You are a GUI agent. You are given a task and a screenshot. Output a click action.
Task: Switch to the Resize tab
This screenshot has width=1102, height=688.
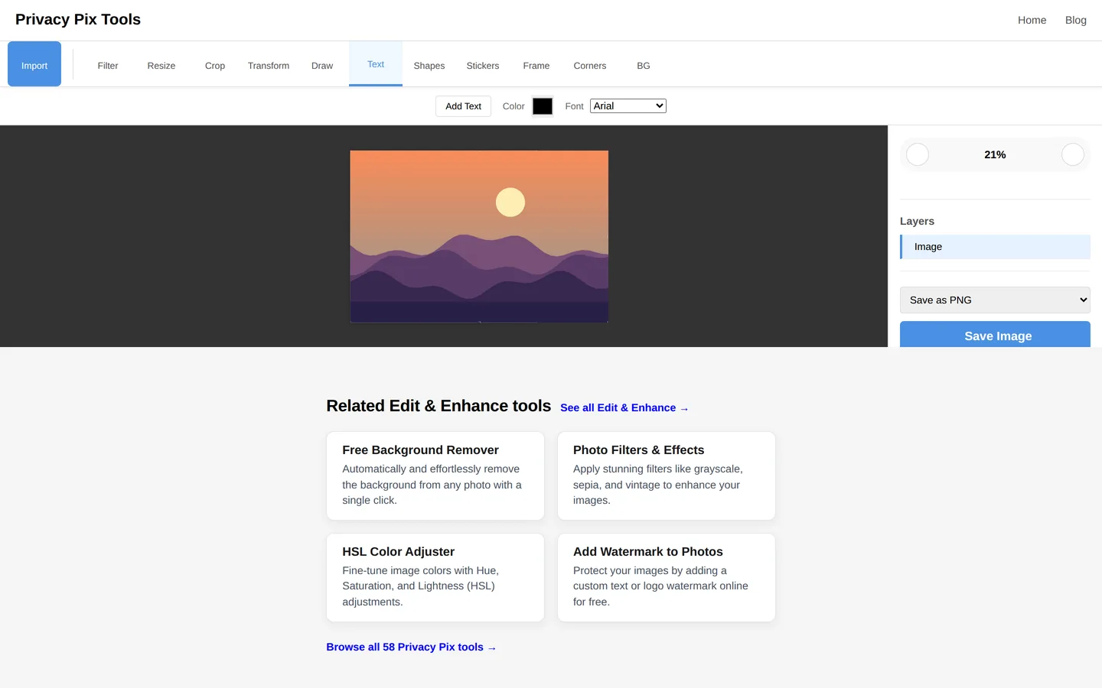[x=161, y=66]
